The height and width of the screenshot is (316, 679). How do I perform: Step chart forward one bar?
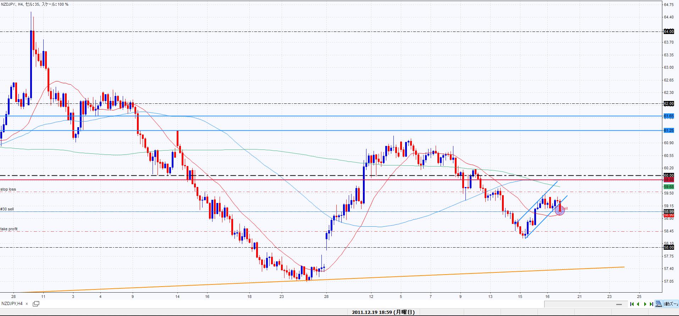coord(645,304)
